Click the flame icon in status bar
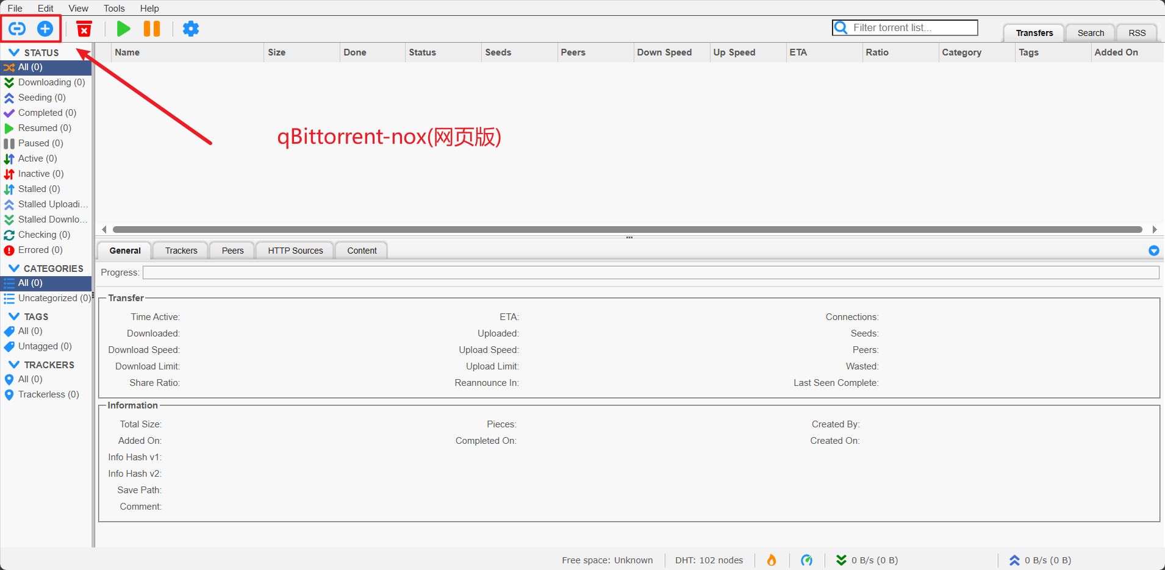 pyautogui.click(x=772, y=560)
